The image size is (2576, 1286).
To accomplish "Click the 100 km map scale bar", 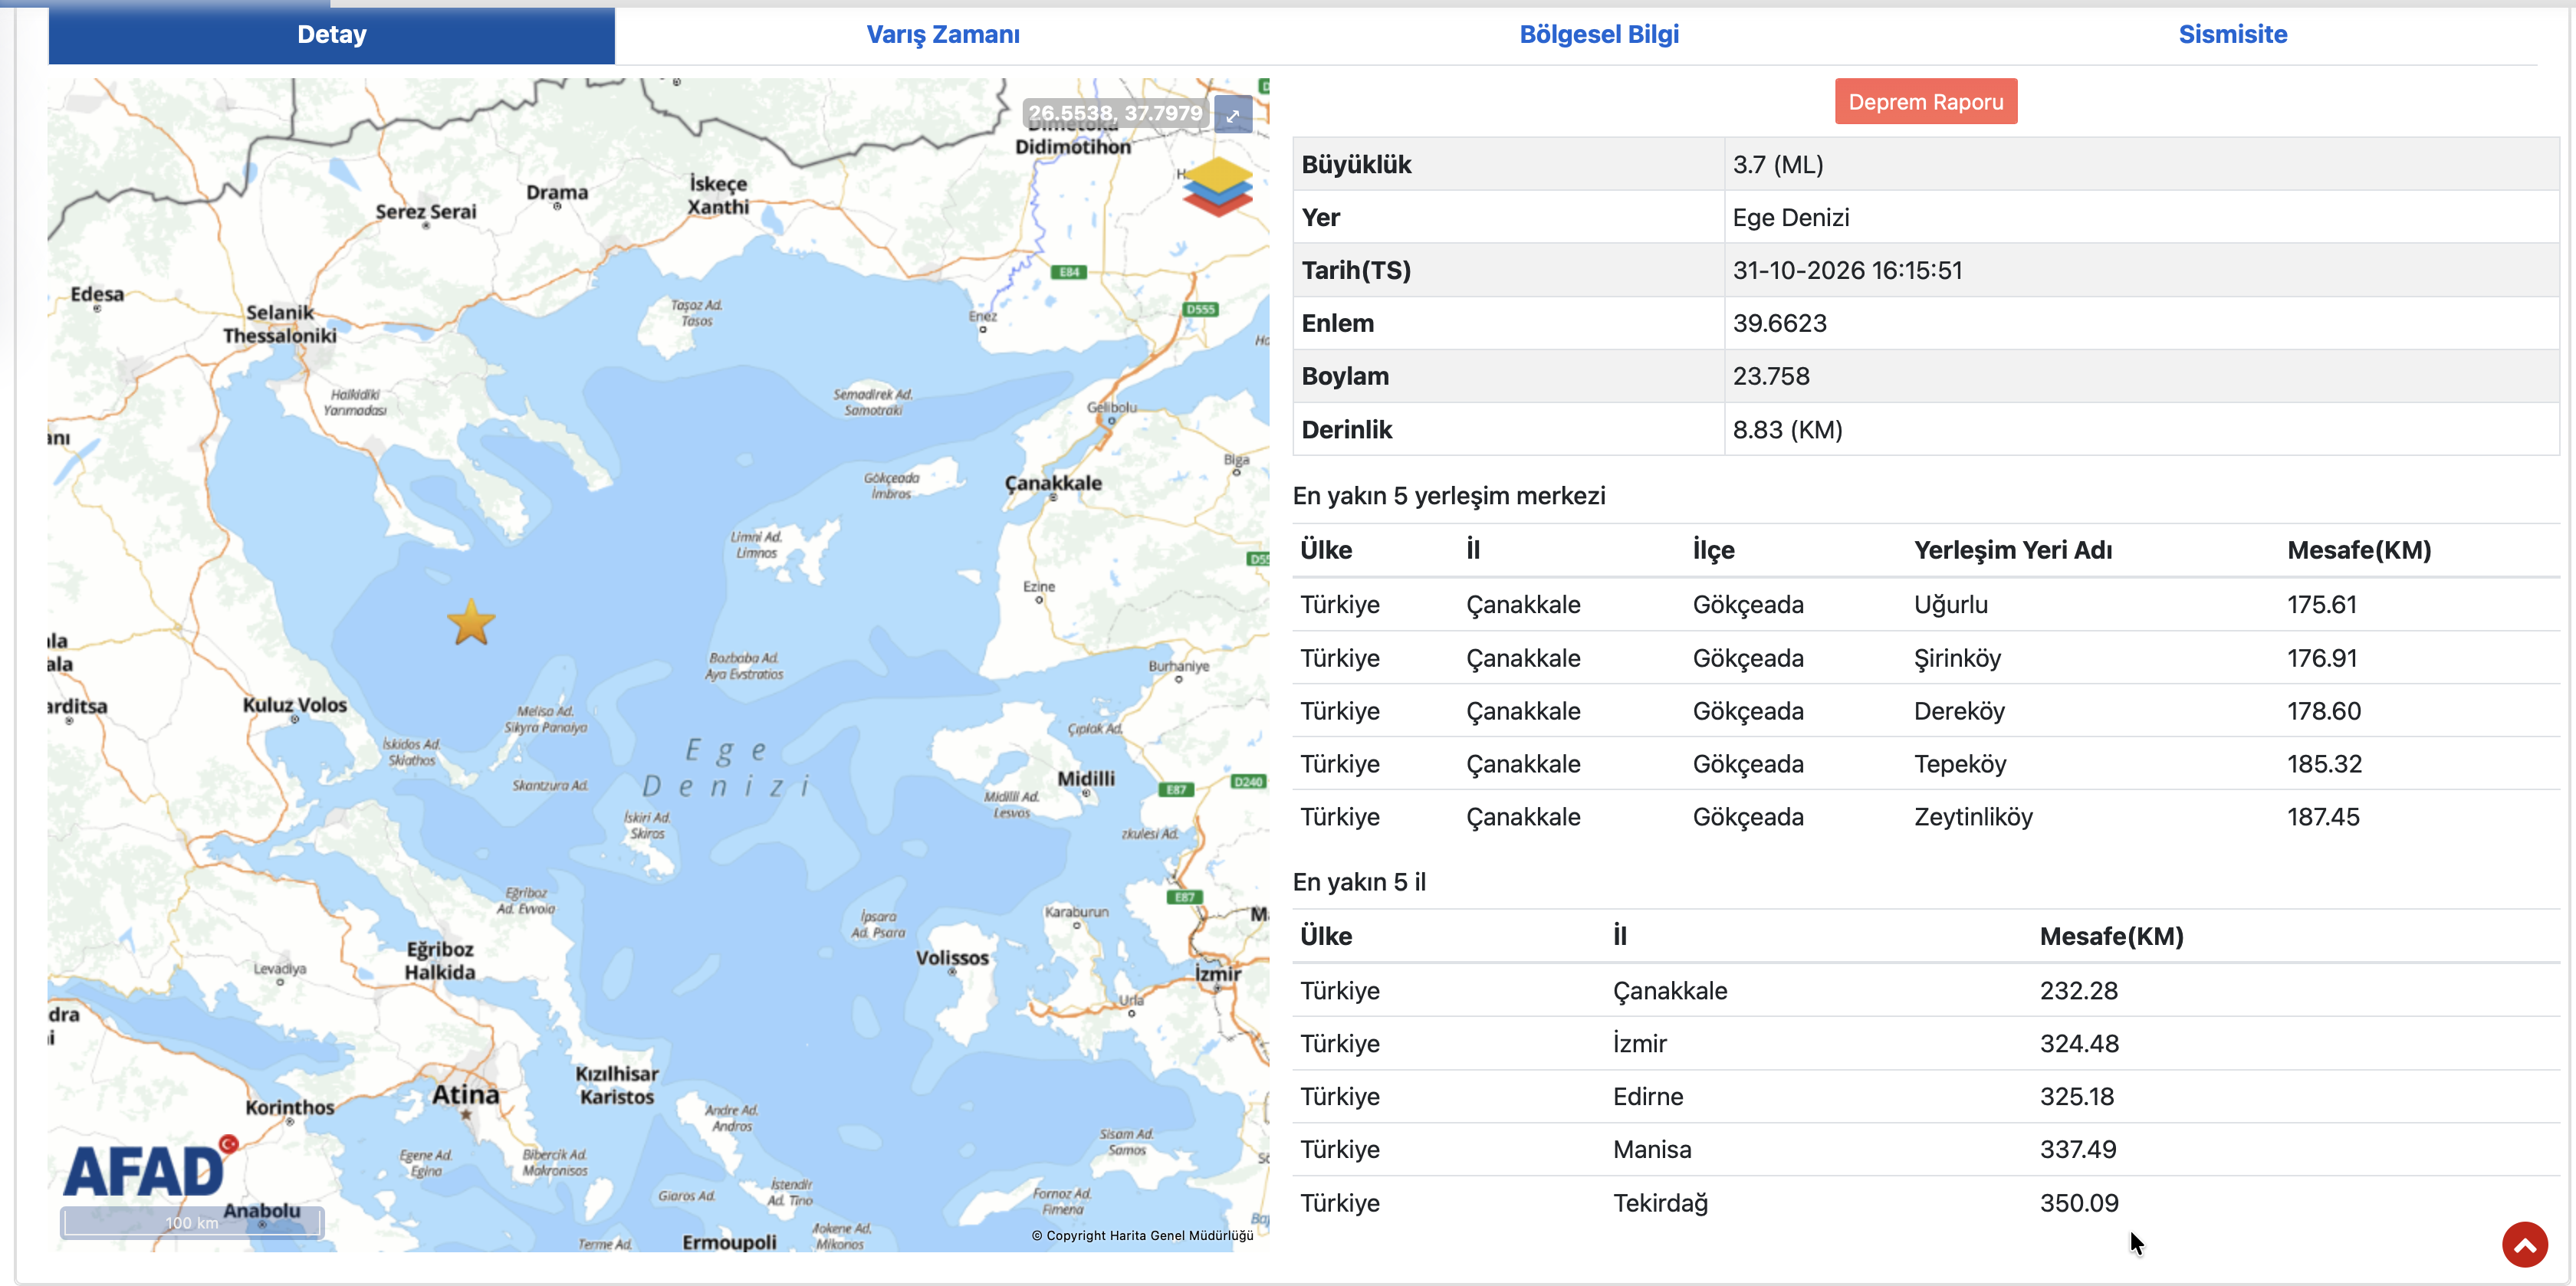I will 192,1222.
